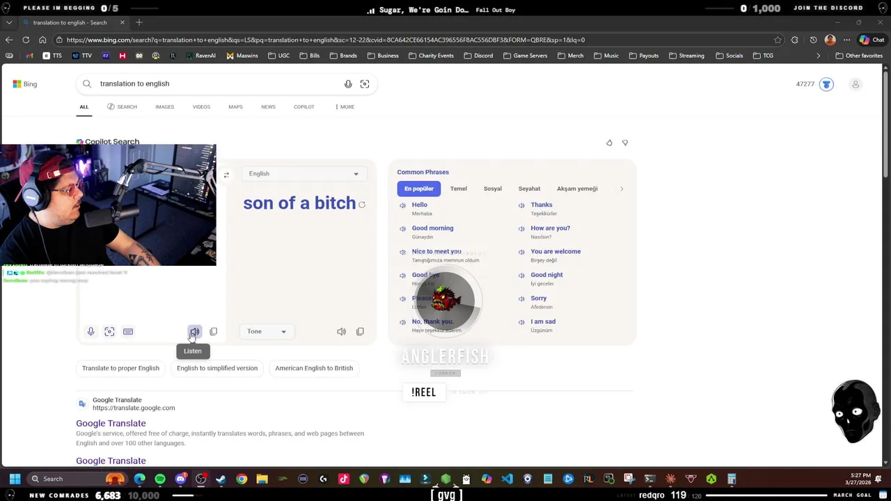
Task: Select the Seyahat phrases tab
Action: 529,189
